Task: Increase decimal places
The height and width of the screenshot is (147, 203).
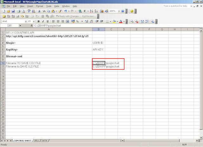Action: [87, 21]
